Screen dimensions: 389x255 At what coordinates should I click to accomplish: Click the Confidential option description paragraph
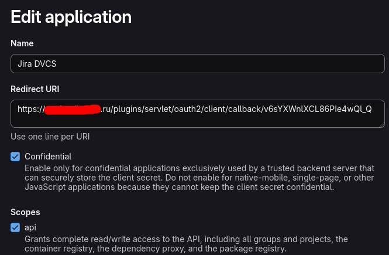click(x=199, y=178)
